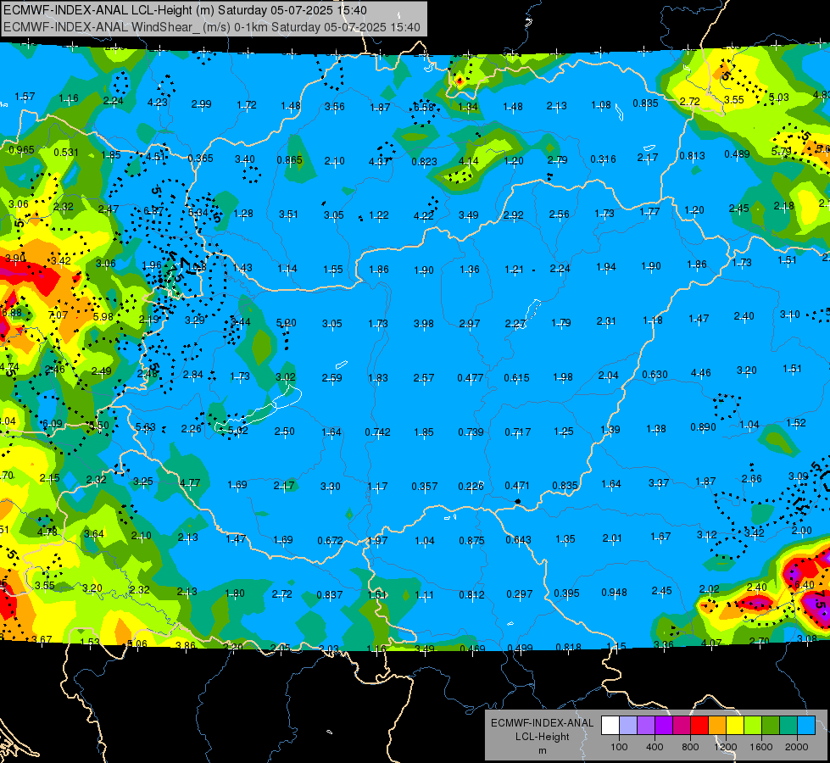The width and height of the screenshot is (830, 763).
Task: Click the '100' label in the legend scale
Action: coord(619,747)
